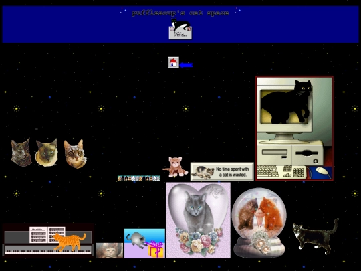
Task: Click the Siamese cat head
Action: pos(47,153)
